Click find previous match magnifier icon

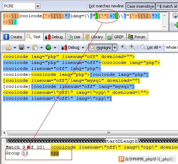pyautogui.click(x=124, y=47)
